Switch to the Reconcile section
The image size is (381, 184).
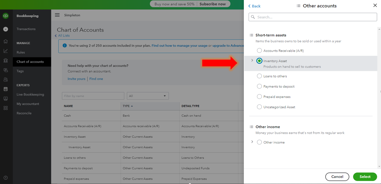pos(23,113)
